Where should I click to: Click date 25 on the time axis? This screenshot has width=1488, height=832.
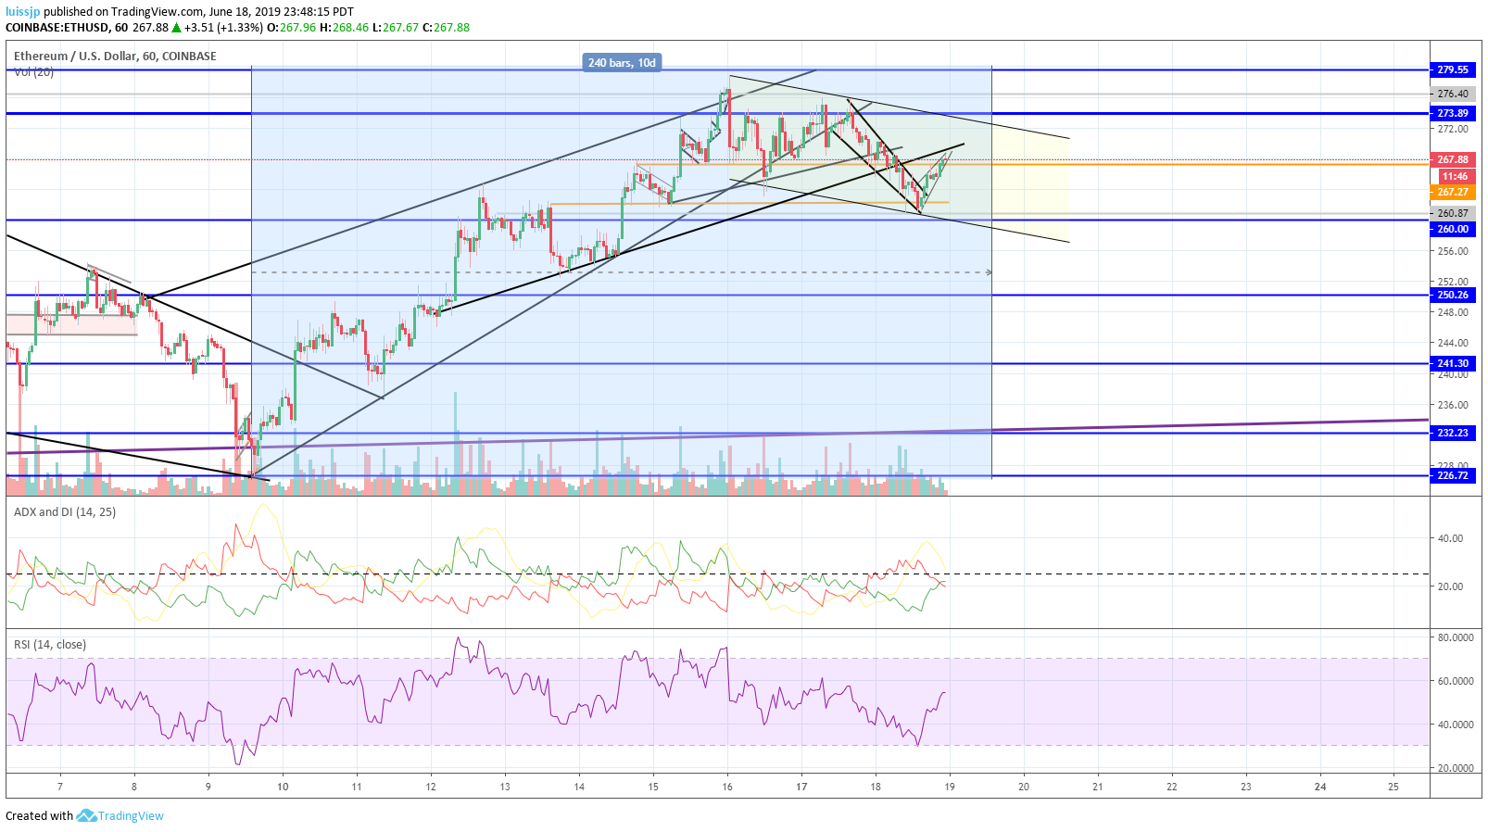point(1393,787)
